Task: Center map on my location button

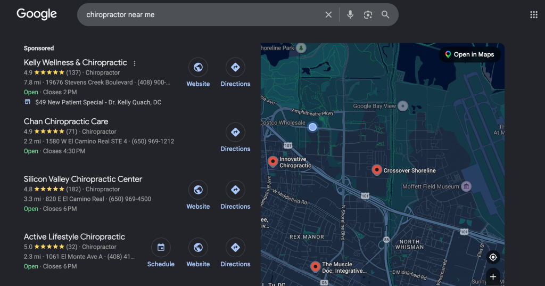Action: coord(493,257)
